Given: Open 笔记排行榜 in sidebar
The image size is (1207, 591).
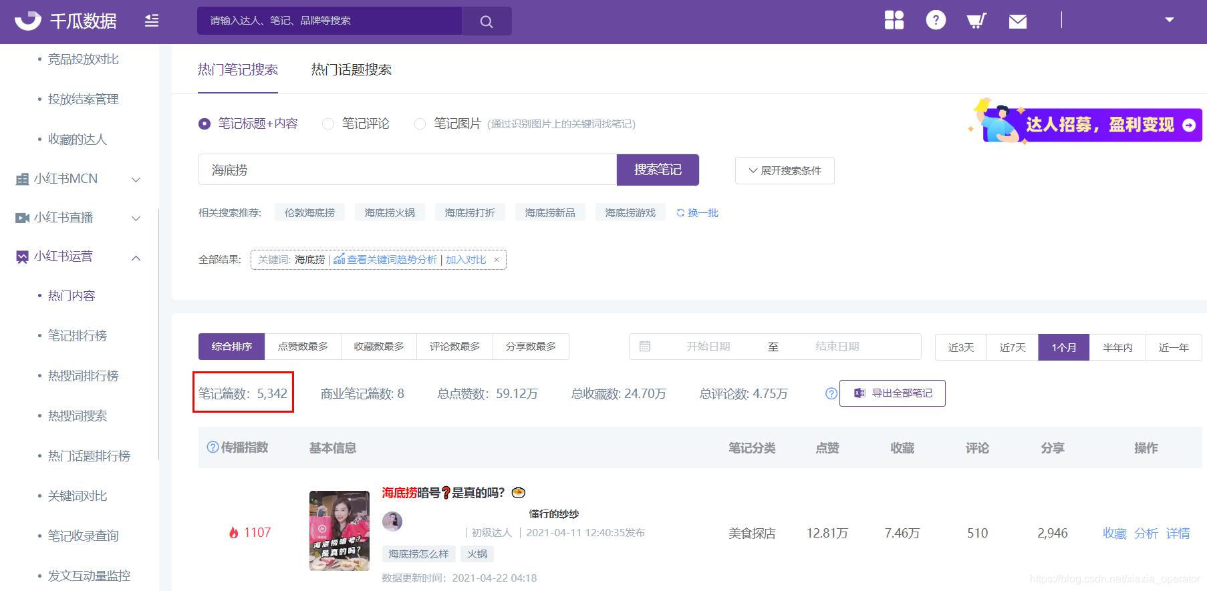Looking at the screenshot, I should click(x=78, y=336).
